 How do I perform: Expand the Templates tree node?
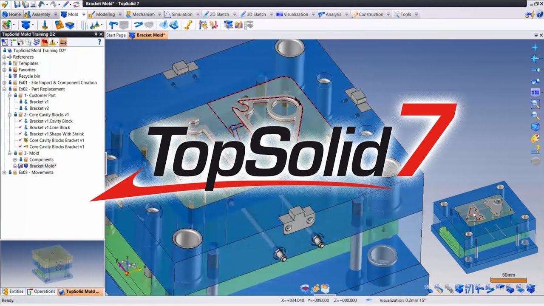coord(4,63)
